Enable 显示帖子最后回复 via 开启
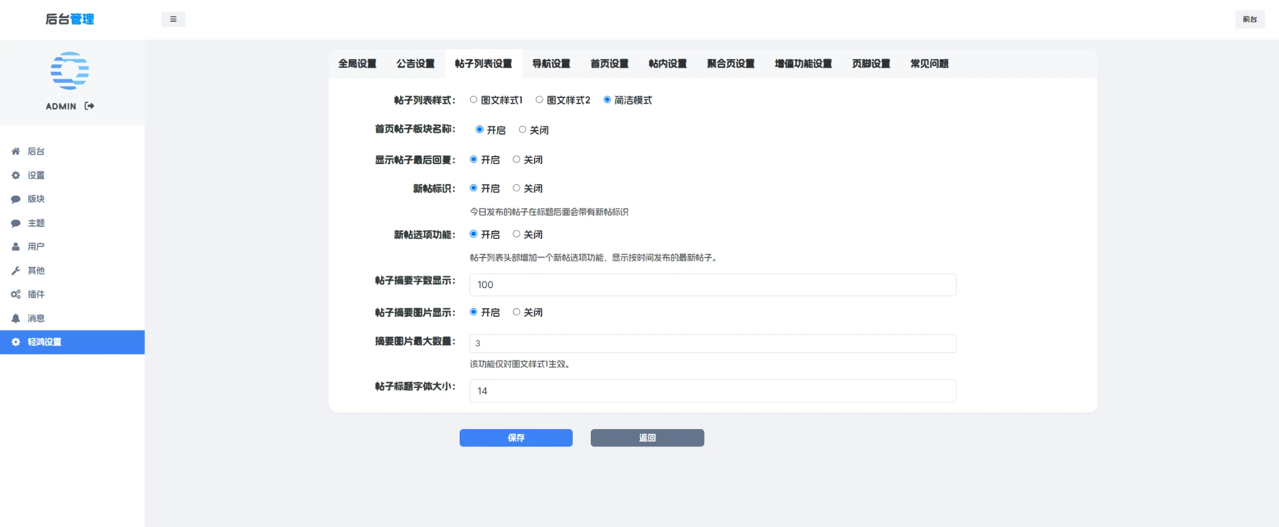Screen dimensions: 1279x527 [473, 160]
